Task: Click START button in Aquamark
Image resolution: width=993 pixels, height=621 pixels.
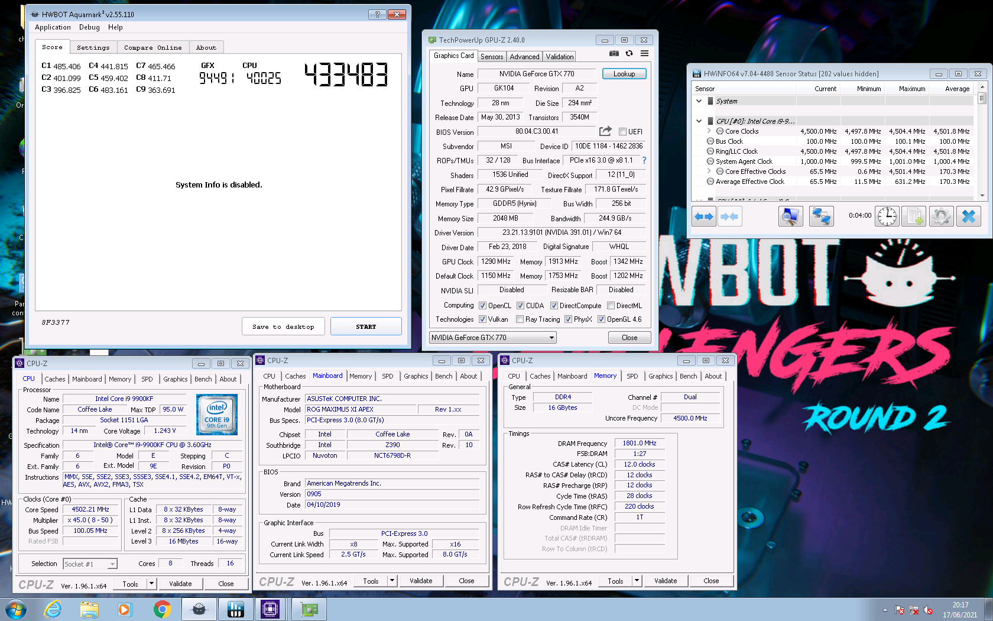Action: pyautogui.click(x=366, y=326)
